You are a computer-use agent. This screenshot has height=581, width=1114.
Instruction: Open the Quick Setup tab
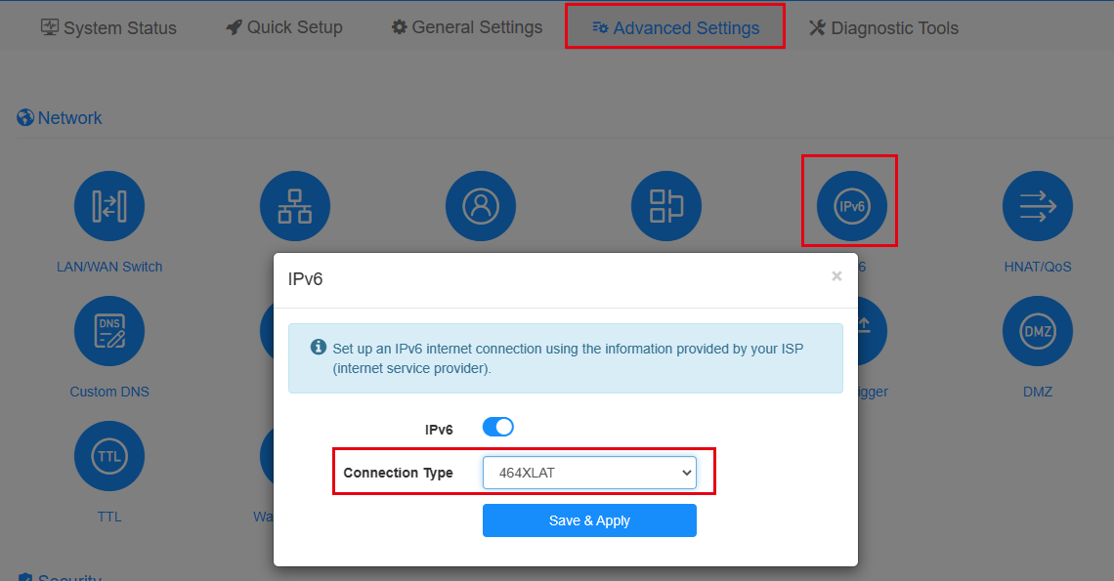pyautogui.click(x=284, y=27)
